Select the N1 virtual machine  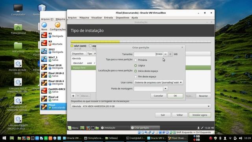pos(54,35)
